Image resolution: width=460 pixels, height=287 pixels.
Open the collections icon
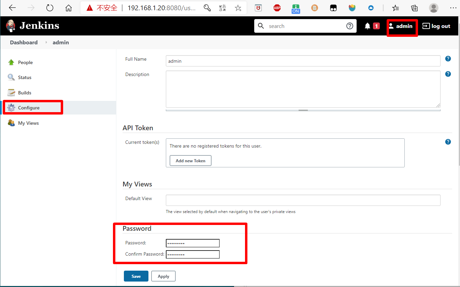click(x=414, y=8)
